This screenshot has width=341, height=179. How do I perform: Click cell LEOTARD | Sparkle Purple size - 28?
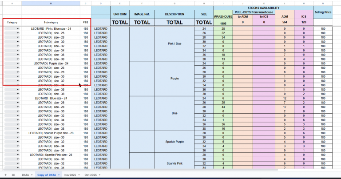[51, 133]
